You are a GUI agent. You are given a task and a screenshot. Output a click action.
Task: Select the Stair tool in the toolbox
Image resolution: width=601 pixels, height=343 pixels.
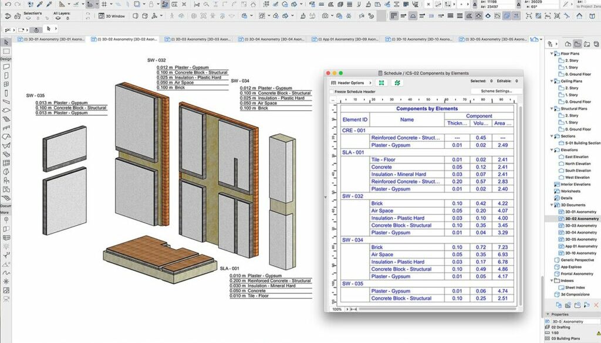point(6,120)
